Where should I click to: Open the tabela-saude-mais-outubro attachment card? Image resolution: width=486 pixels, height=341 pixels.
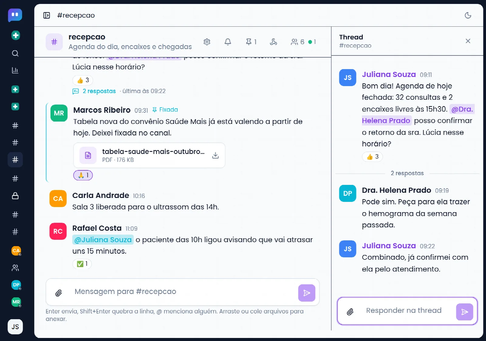[149, 155]
